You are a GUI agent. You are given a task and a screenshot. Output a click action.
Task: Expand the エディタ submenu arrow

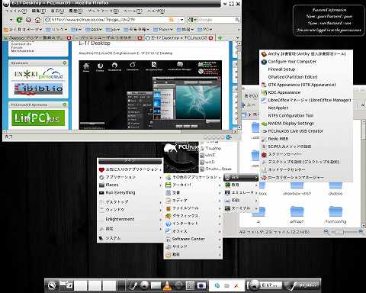[x=220, y=201]
